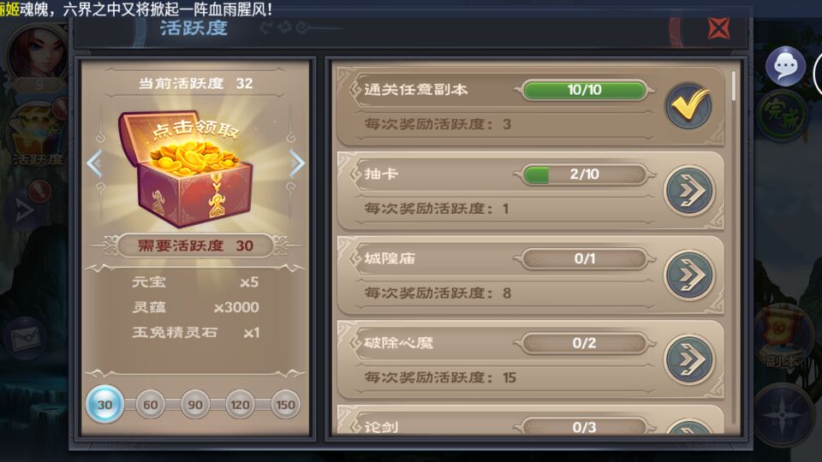Click the task list scrollbar
Image resolution: width=822 pixels, height=462 pixels.
[733, 86]
